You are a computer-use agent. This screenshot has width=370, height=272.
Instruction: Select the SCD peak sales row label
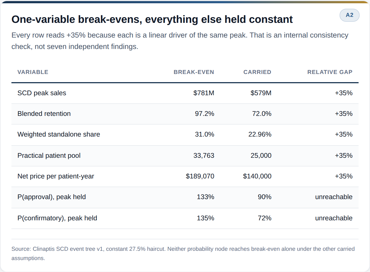[42, 93]
